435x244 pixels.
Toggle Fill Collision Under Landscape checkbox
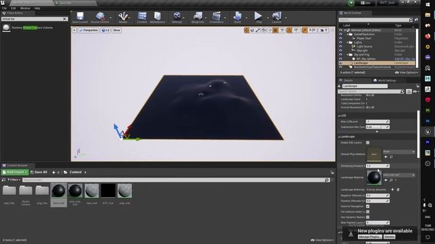[x=368, y=212]
